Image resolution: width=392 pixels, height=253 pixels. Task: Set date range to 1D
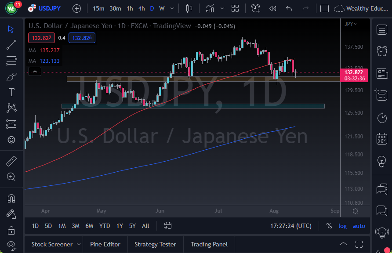click(x=35, y=226)
